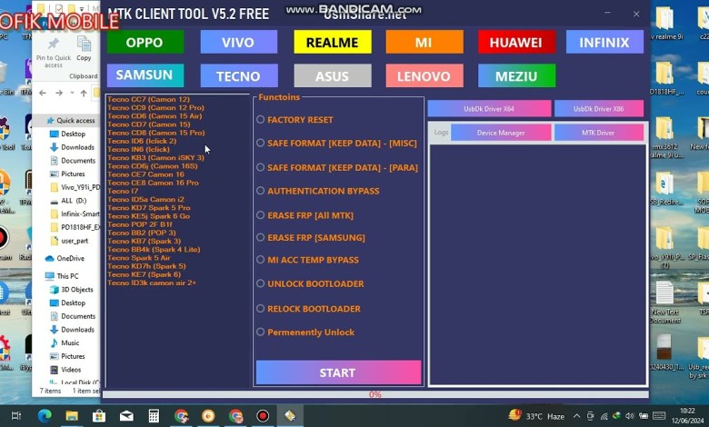This screenshot has width=709, height=427.
Task: Select the MEZIU brand button
Action: click(516, 75)
